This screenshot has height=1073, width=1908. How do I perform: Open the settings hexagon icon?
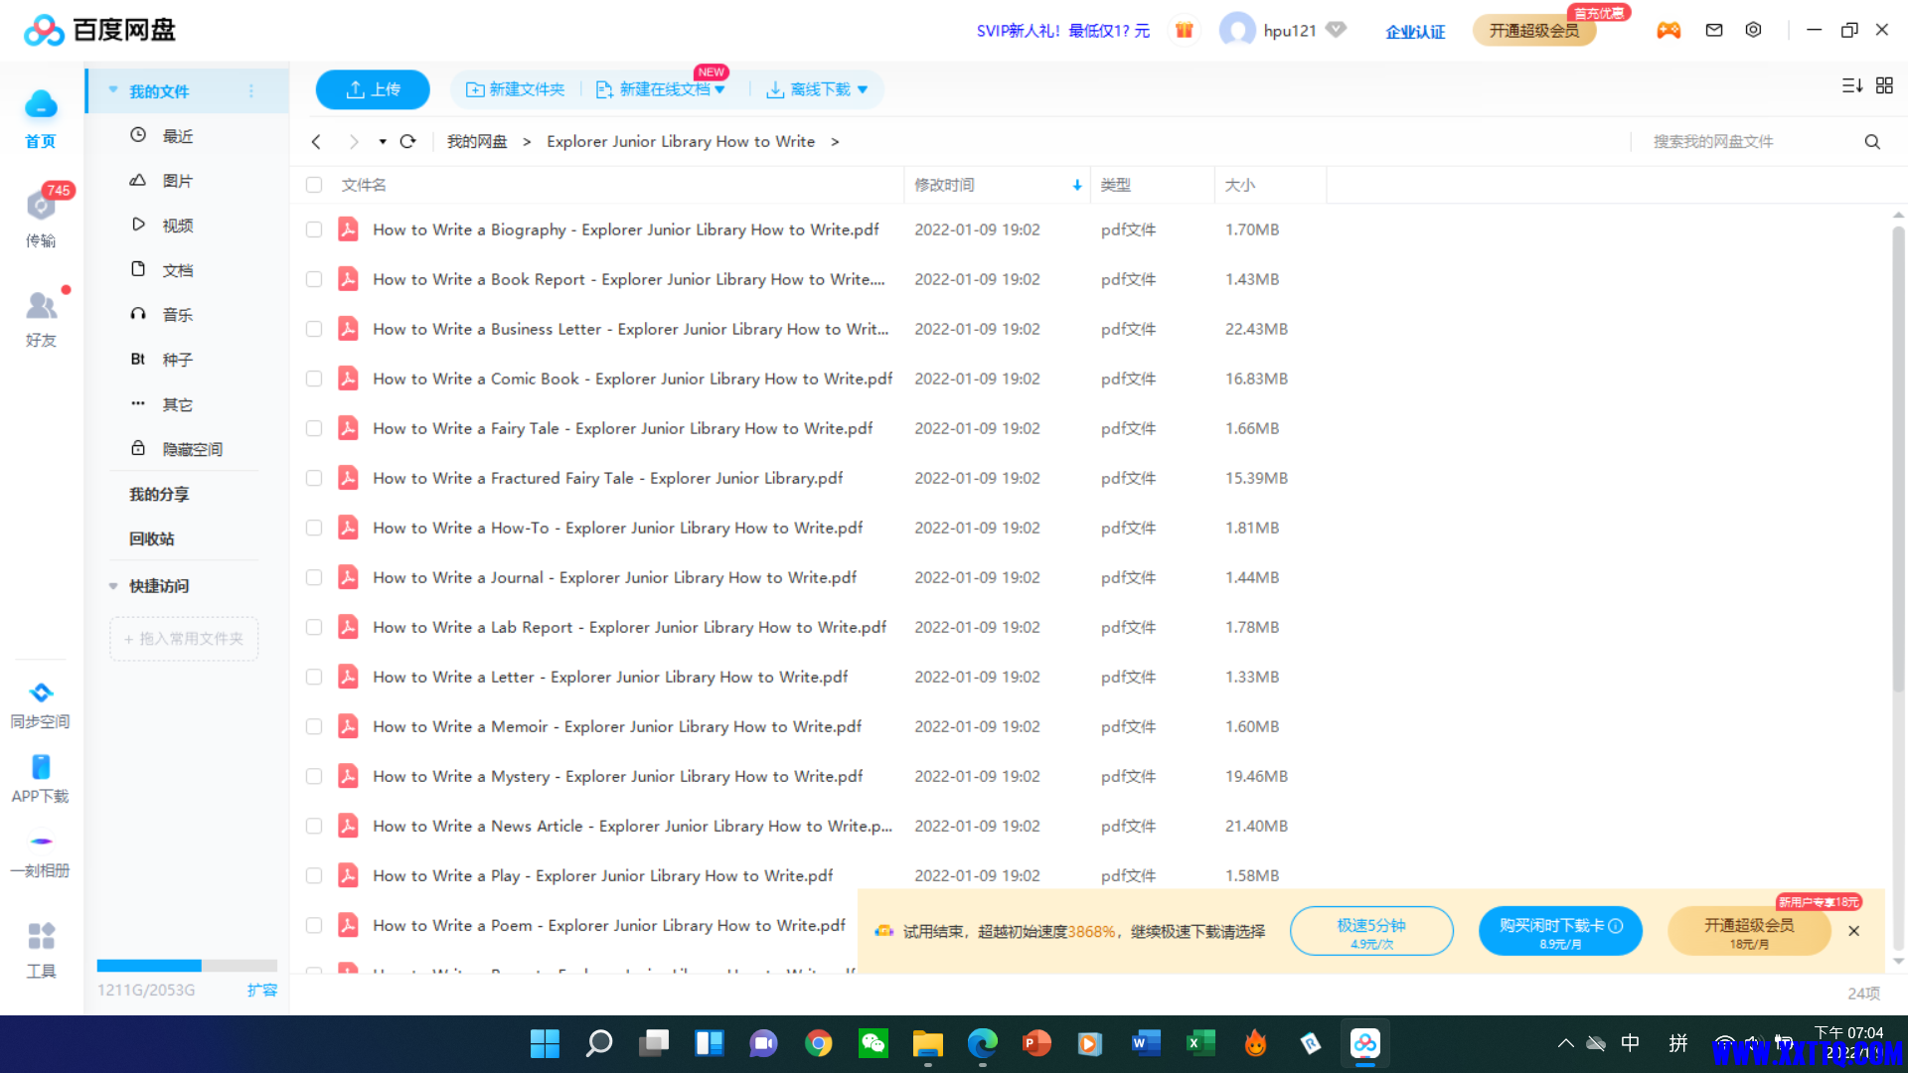coord(1754,30)
